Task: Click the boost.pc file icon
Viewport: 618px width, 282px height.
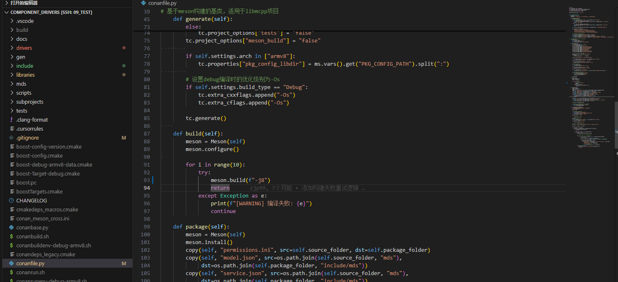Action: (11, 182)
